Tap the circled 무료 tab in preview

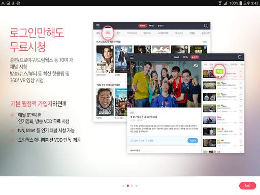(108, 33)
